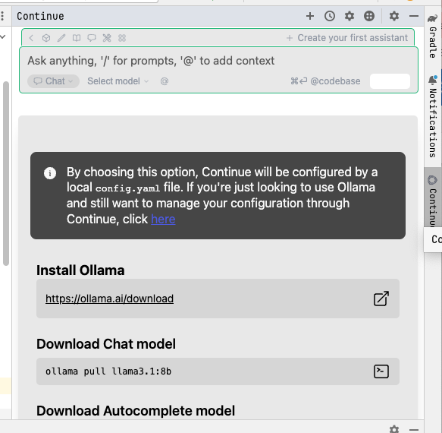The height and width of the screenshot is (433, 442).
Task: Click the crossed tools icon
Action: pyautogui.click(x=107, y=38)
